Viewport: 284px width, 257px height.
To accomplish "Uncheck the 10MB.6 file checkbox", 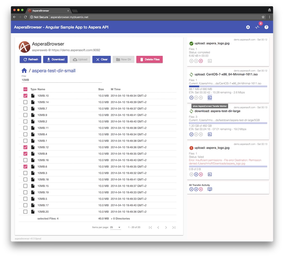I will [25, 166].
